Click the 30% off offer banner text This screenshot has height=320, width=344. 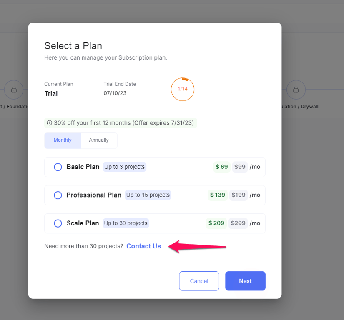[124, 123]
